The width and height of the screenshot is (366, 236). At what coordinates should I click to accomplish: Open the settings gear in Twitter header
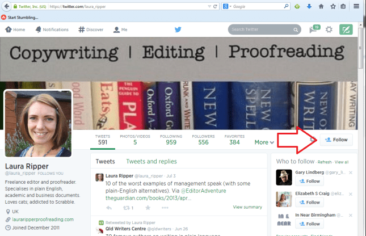pos(329,29)
